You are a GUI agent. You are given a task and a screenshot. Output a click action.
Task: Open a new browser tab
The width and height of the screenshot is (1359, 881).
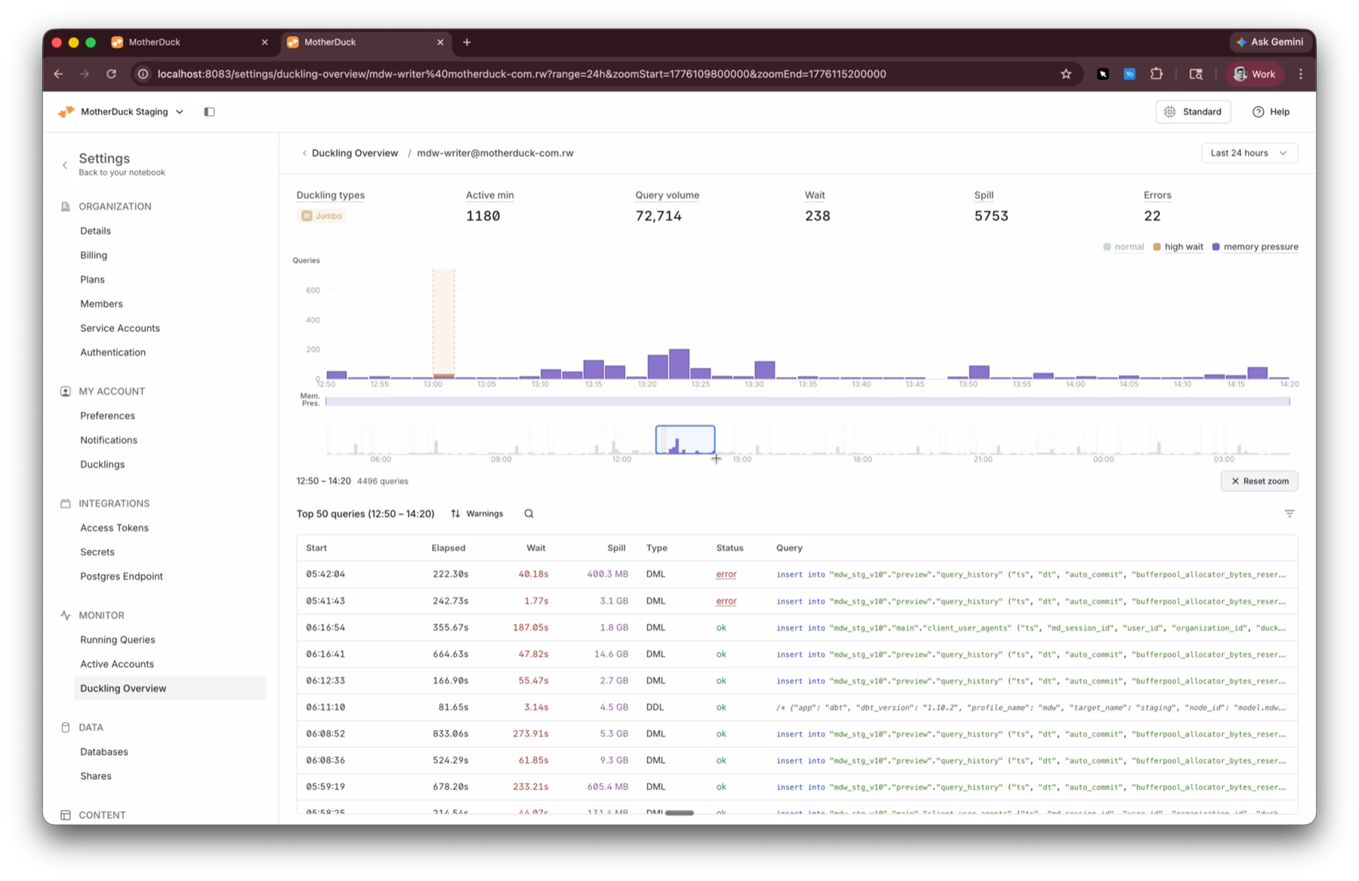point(467,42)
